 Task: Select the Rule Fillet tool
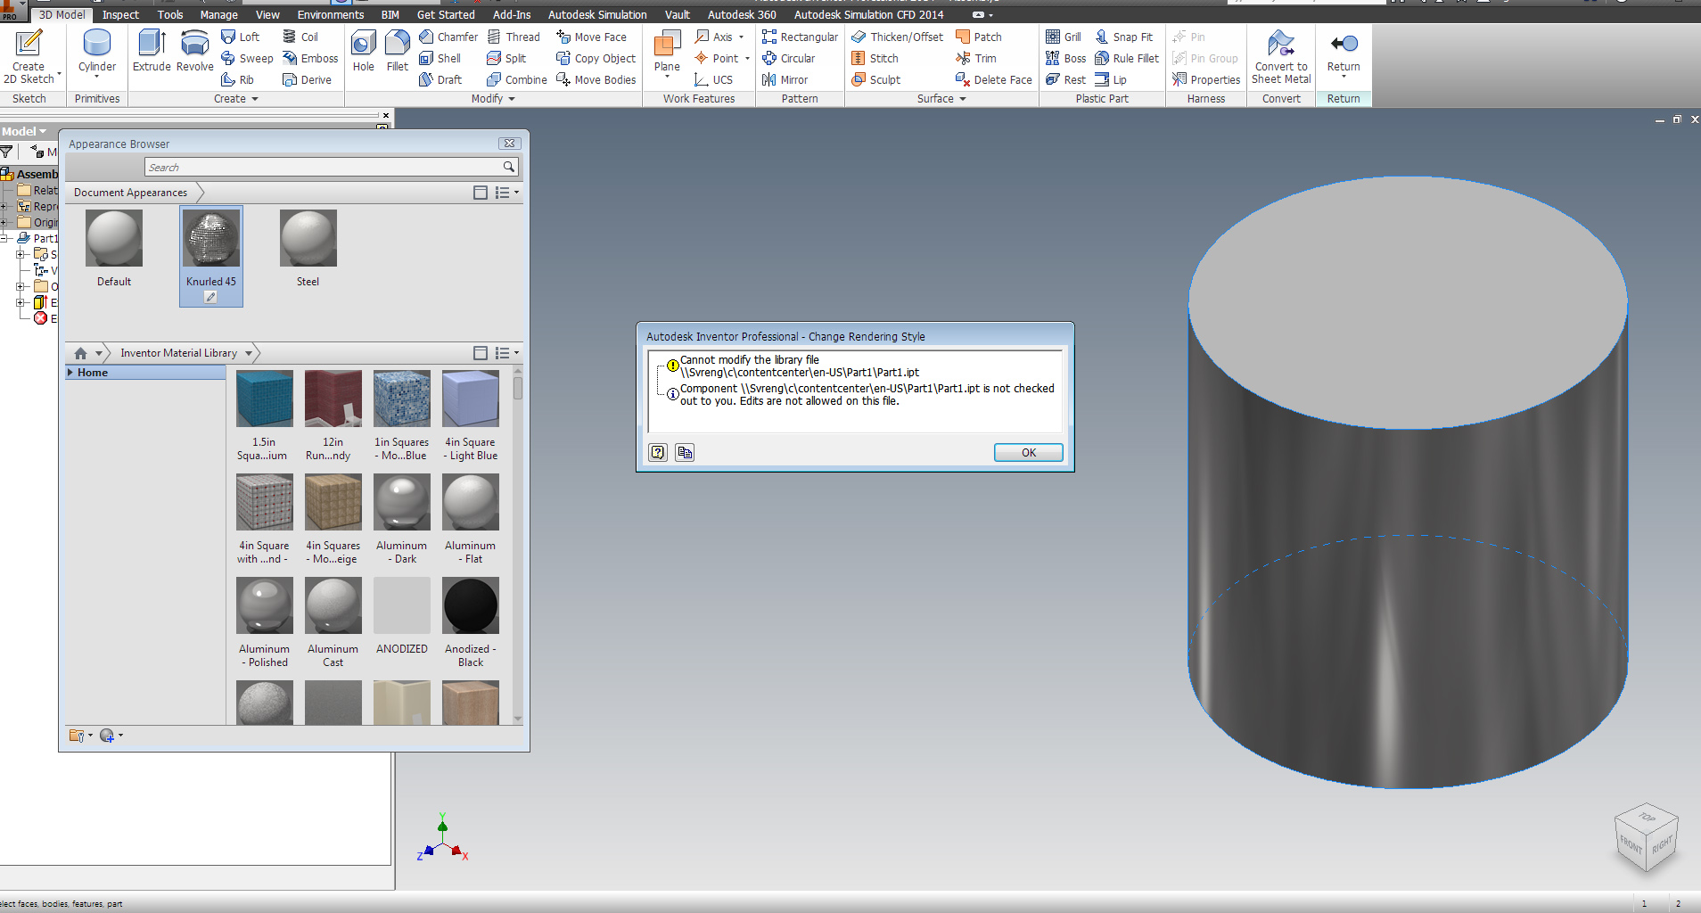tap(1127, 58)
